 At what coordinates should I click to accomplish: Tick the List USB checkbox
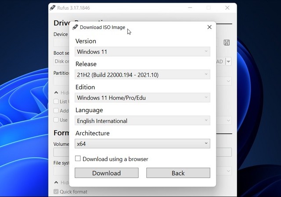[x=56, y=102]
